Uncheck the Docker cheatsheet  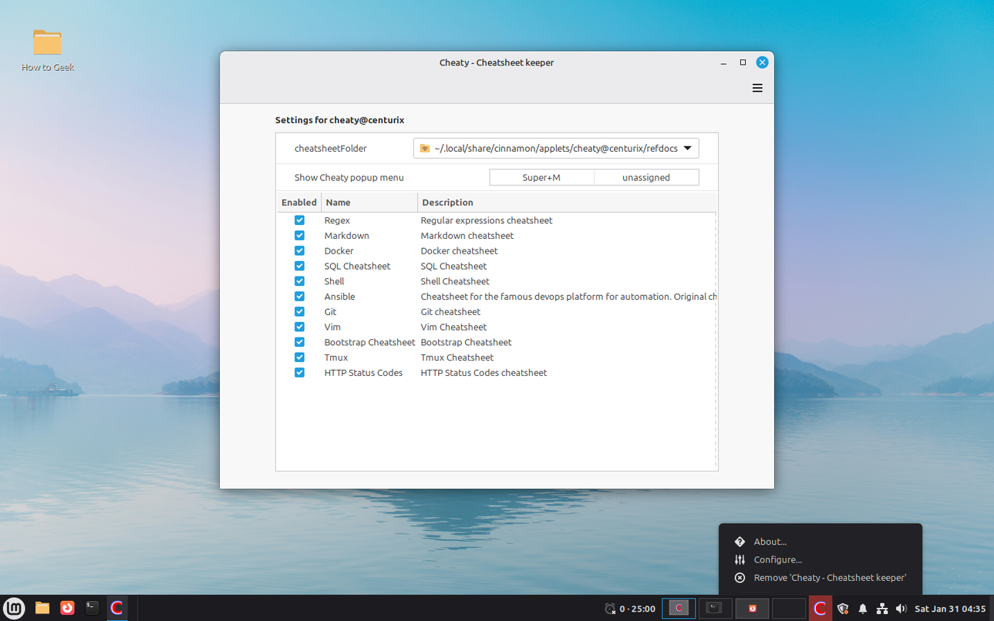(x=299, y=250)
